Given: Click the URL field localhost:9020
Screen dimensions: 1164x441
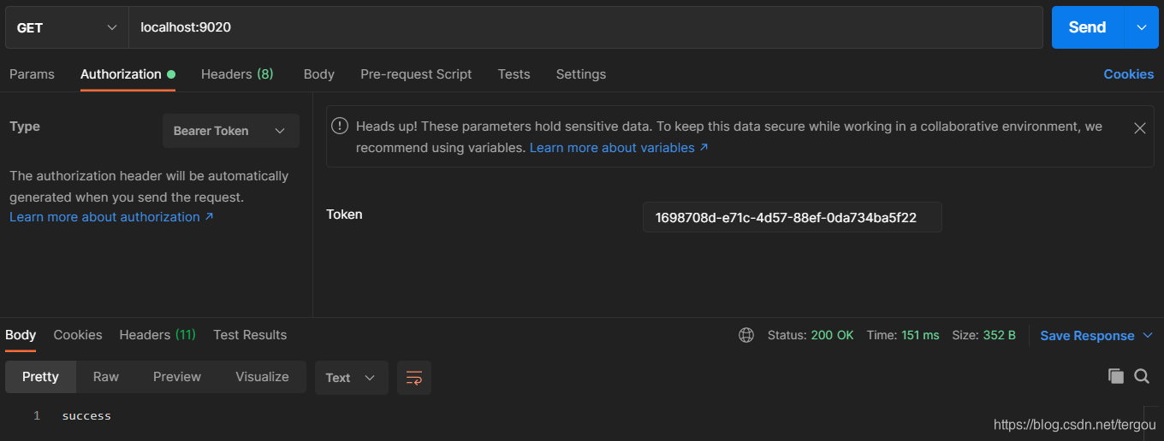Looking at the screenshot, I should (585, 27).
